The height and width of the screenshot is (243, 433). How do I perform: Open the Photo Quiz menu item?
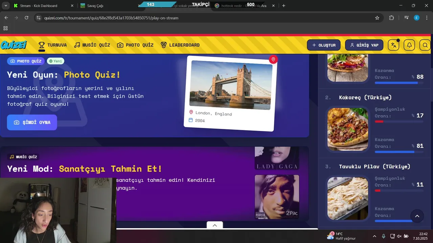tap(135, 45)
